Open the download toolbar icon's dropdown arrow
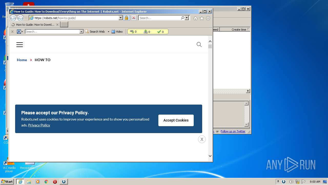This screenshot has height=185, width=328. [x=22, y=32]
